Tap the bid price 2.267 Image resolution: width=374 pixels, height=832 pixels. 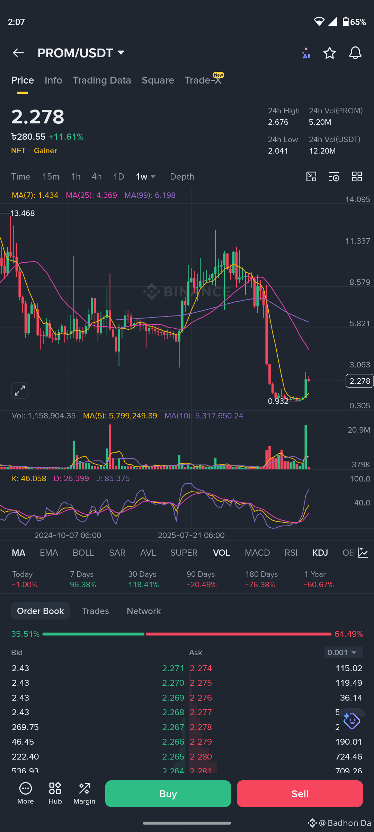coord(173,727)
